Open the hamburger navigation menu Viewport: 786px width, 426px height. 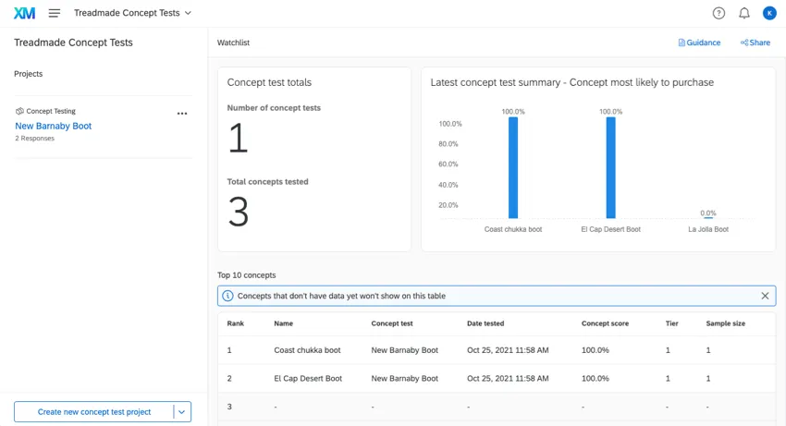point(55,13)
